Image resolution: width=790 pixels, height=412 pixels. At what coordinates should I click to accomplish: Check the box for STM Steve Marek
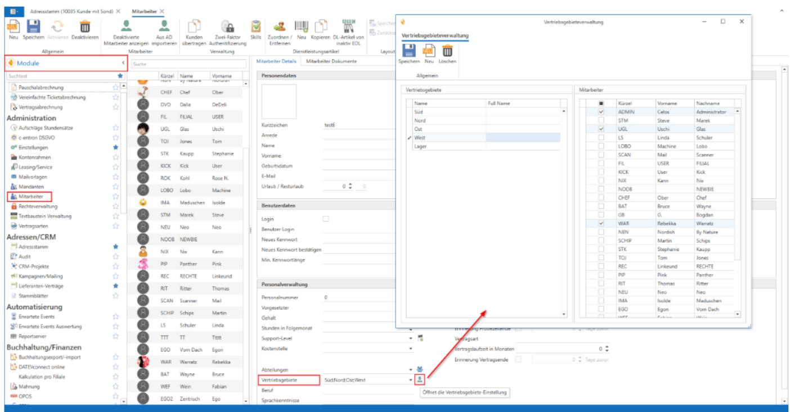click(x=602, y=120)
